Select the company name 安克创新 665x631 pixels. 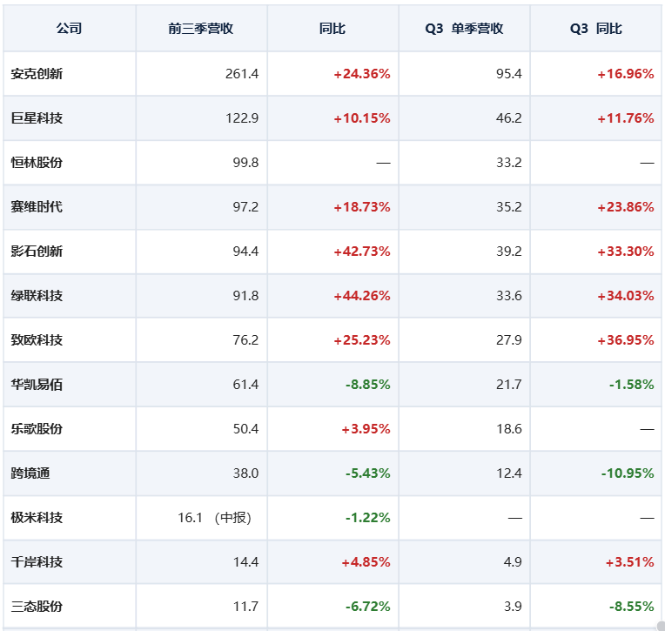(37, 74)
